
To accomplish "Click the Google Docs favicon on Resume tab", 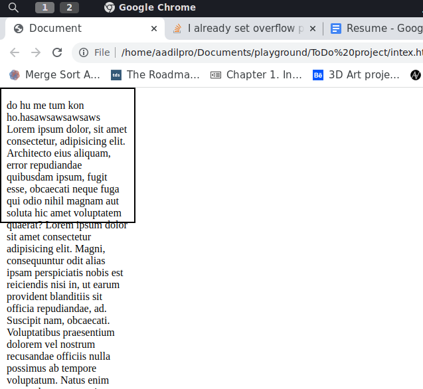I will (336, 29).
